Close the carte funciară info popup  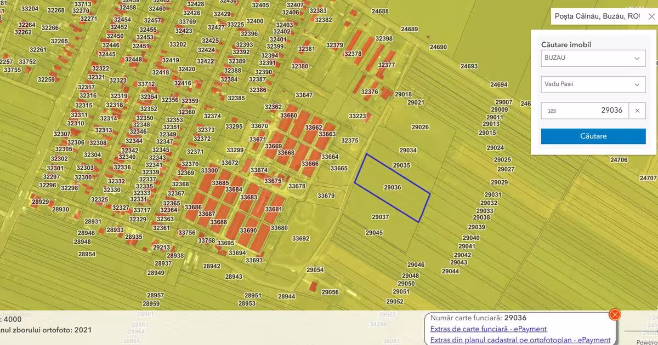(615, 314)
